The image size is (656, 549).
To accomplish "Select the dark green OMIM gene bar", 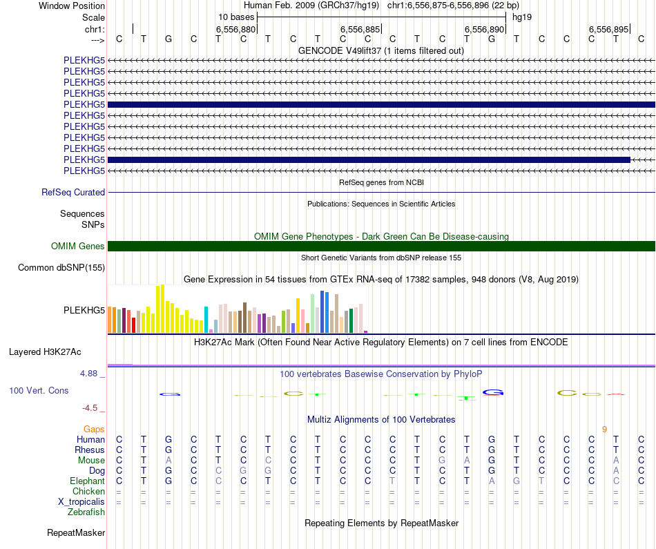I will 381,246.
